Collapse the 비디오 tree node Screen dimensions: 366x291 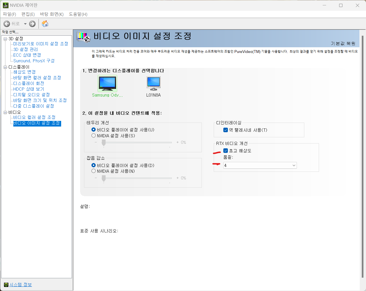pos(5,112)
